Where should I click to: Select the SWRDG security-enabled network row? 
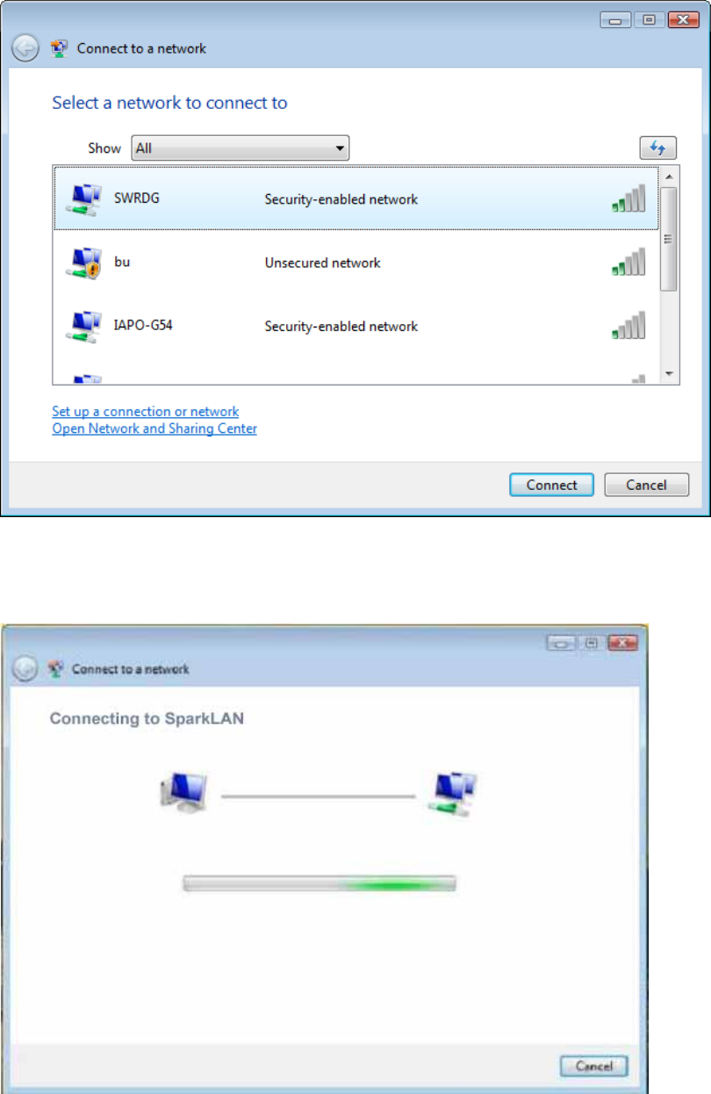(356, 198)
